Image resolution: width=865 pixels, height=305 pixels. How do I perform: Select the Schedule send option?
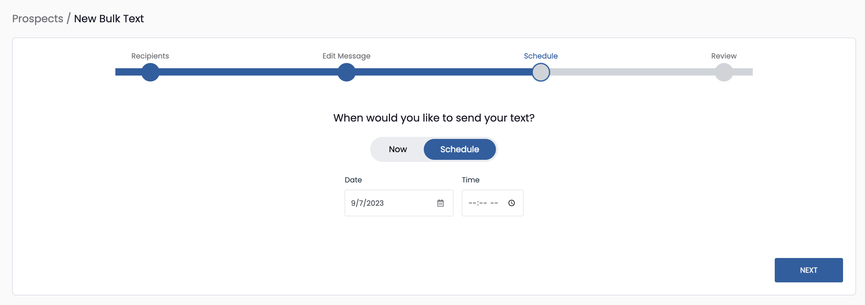click(459, 149)
